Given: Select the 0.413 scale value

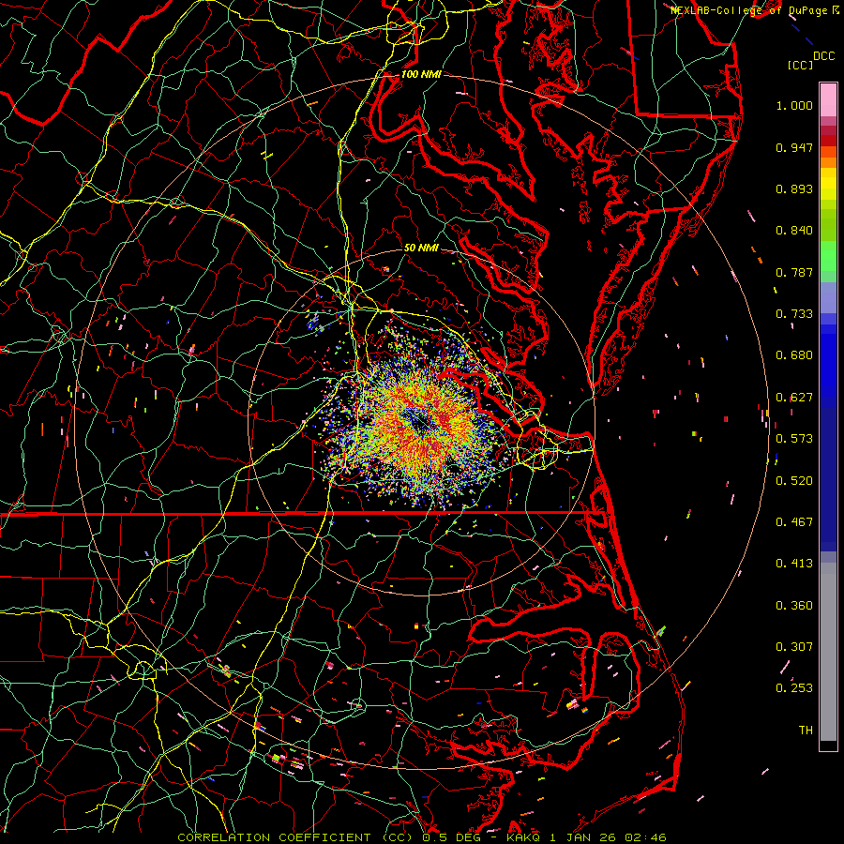Looking at the screenshot, I should 794,564.
